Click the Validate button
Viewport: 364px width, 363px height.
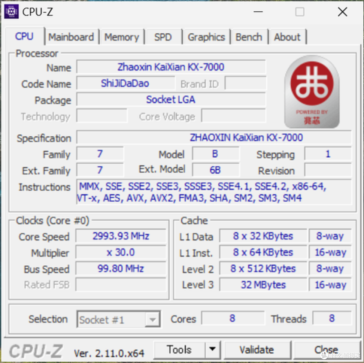(257, 350)
